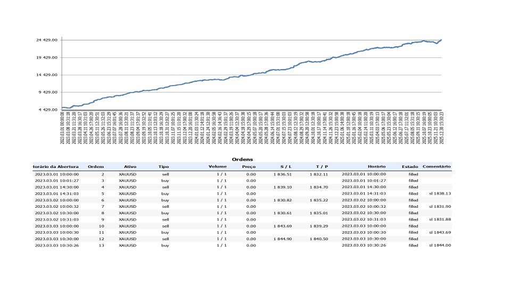The height and width of the screenshot is (287, 511).
Task: Click open time '2023.03.03 10:30:26' in first column
Action: click(x=57, y=246)
